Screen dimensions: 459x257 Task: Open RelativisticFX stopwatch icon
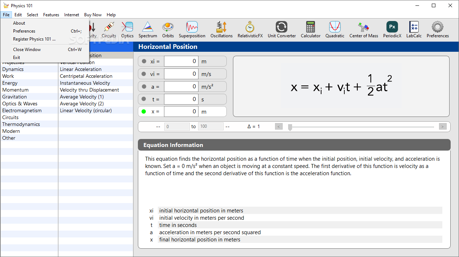tap(250, 30)
